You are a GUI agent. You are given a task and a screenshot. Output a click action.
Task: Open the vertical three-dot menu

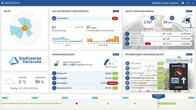193,3
